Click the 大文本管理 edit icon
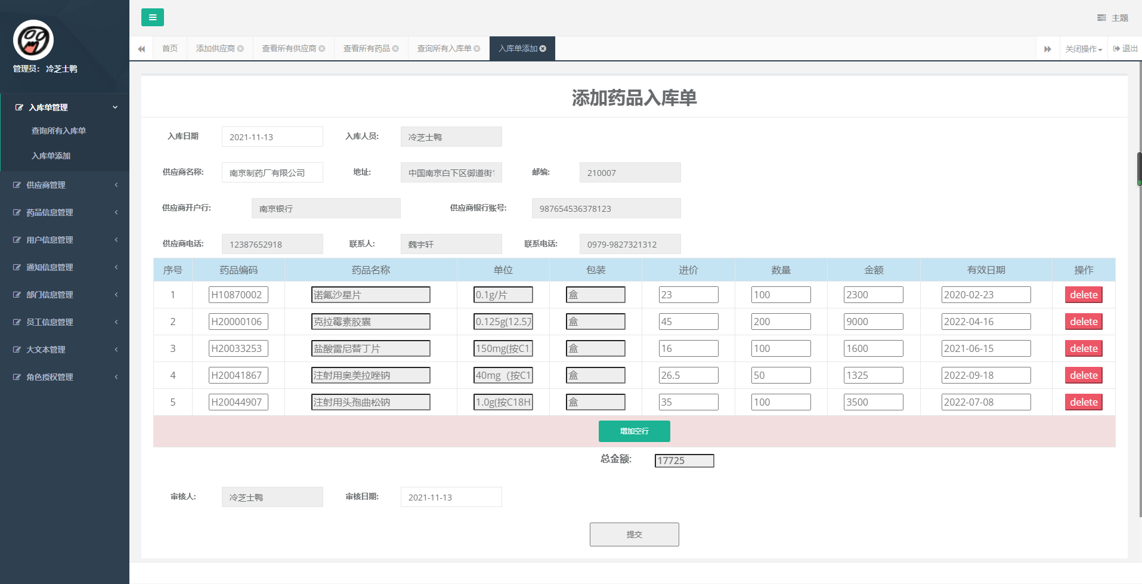The image size is (1142, 584). click(17, 350)
